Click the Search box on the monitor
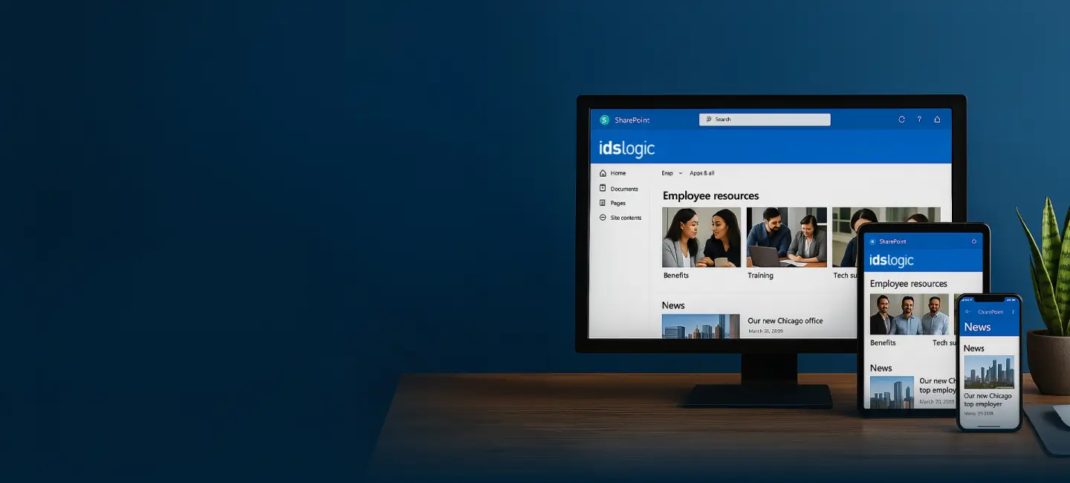Screen dimensions: 1070x483 [x=765, y=120]
